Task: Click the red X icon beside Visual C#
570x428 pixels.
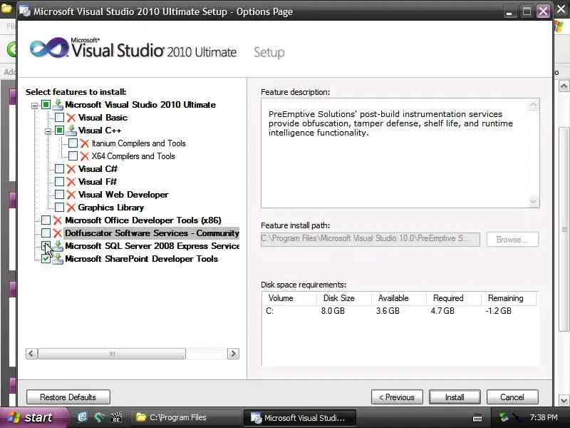Action: click(x=71, y=169)
